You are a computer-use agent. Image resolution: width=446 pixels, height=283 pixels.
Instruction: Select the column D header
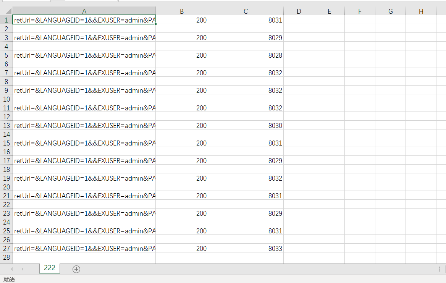click(x=299, y=11)
